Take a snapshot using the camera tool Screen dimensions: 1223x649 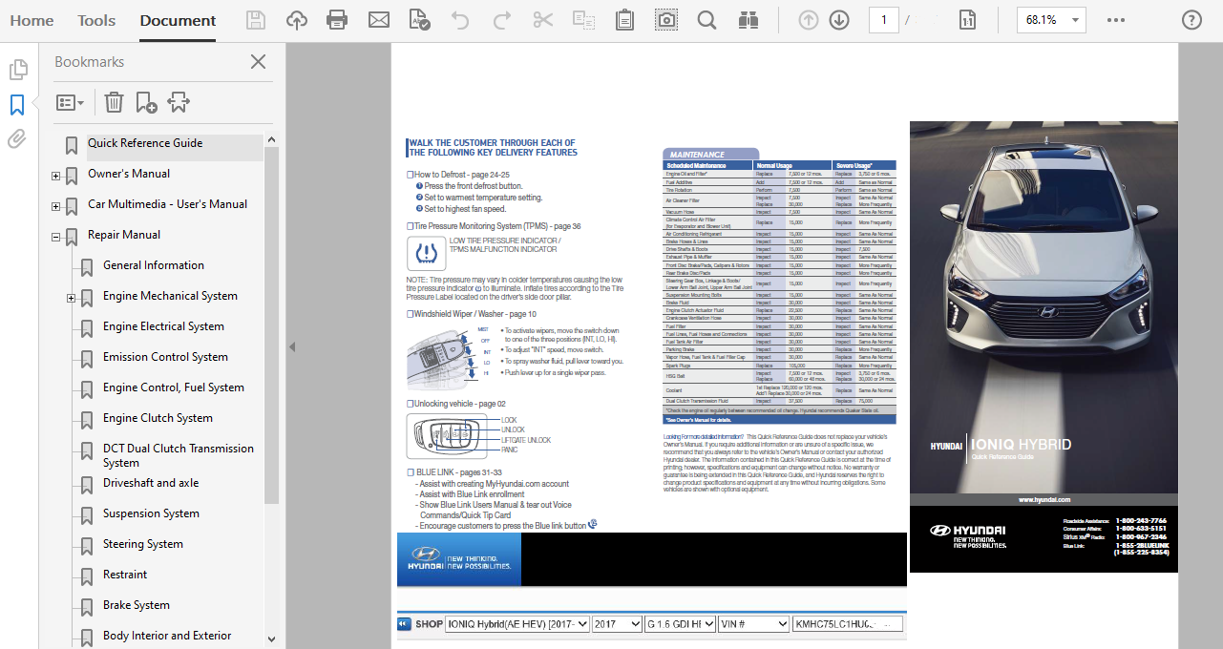(x=665, y=18)
